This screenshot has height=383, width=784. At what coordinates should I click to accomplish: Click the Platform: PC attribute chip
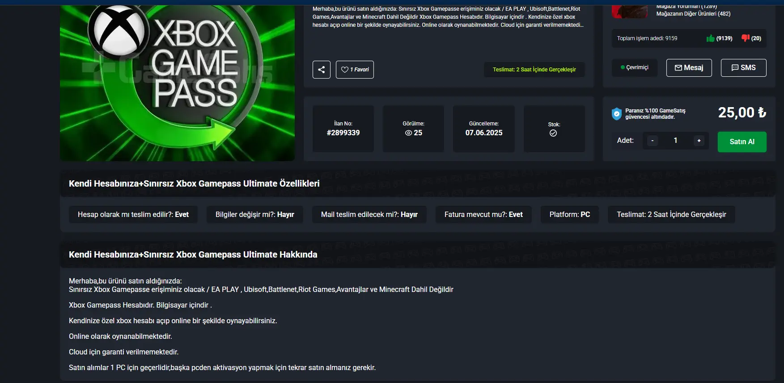(x=570, y=215)
